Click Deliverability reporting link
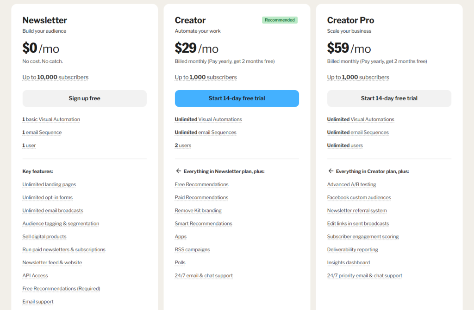The image size is (474, 310). 352,249
